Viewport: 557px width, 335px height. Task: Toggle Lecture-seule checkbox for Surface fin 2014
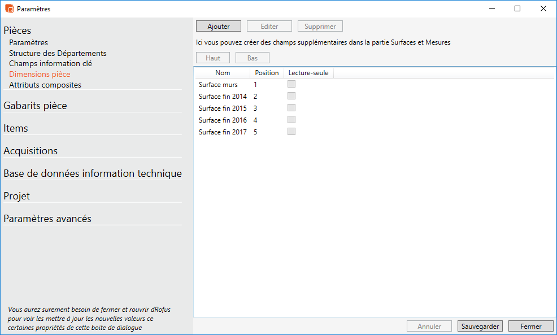click(291, 96)
